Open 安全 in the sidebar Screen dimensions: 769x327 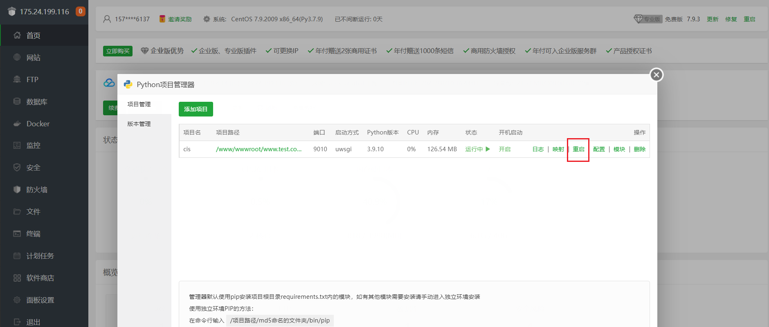44,168
